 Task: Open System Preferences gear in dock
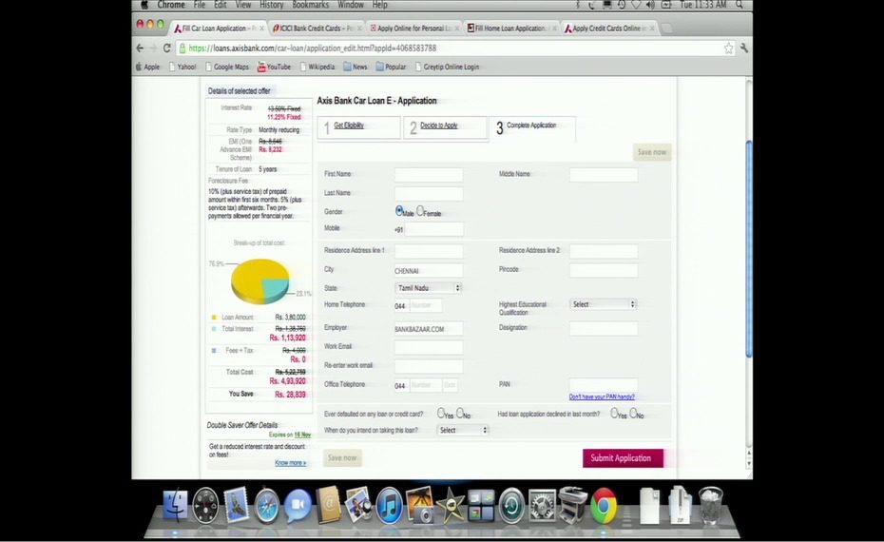tap(542, 505)
